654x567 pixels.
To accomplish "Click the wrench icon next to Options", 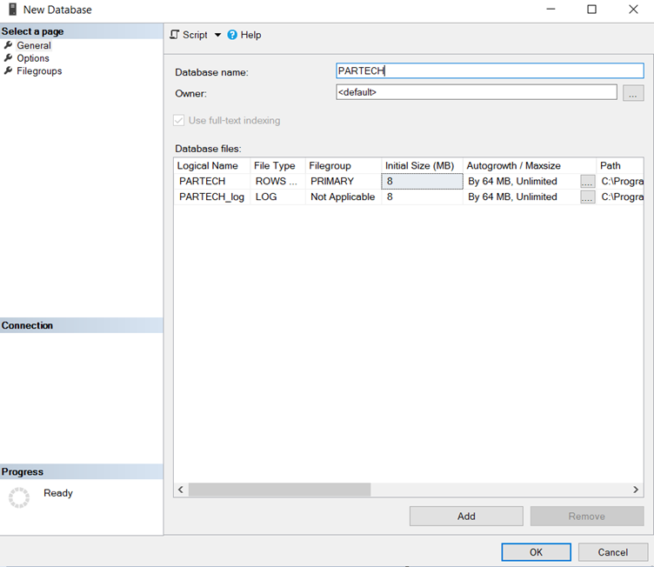I will [9, 58].
